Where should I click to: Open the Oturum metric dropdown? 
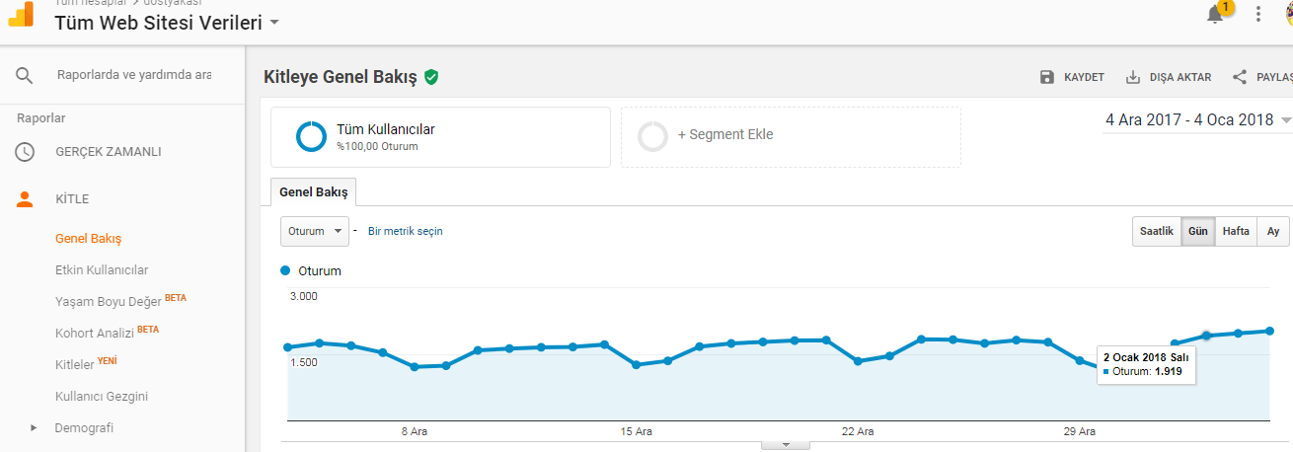pos(315,231)
